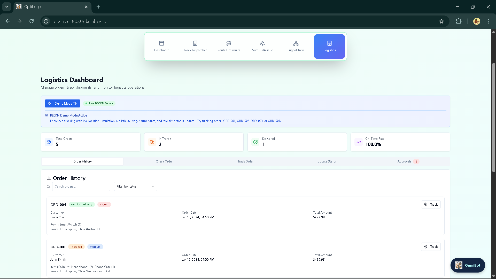This screenshot has width=496, height=279.
Task: Toggle Demo Mode ON button
Action: coord(63,103)
